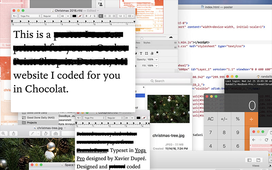272x170 pixels.
Task: Open Regular typeface dropdown in Christmas 2016 window
Action: pos(51,16)
